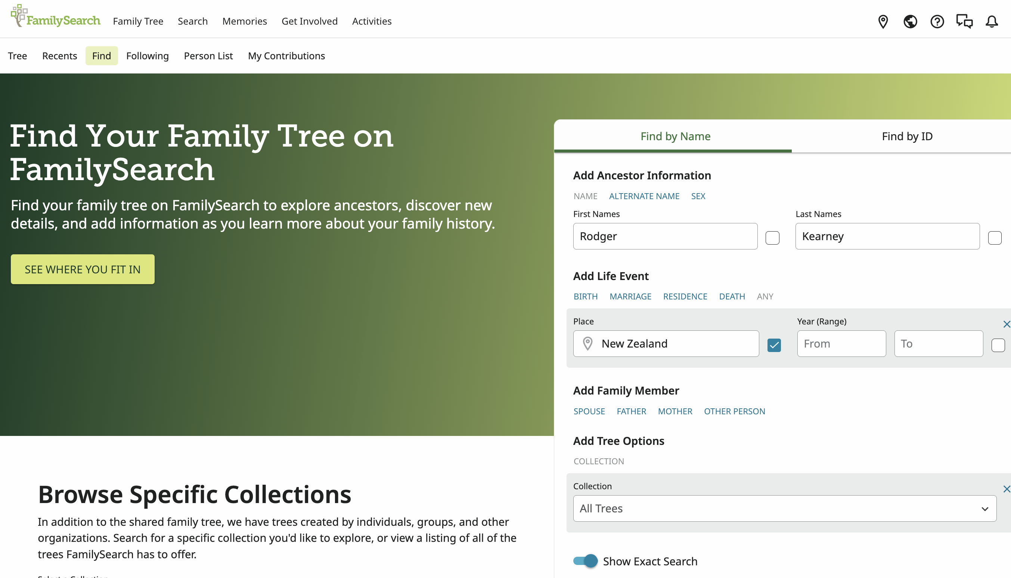This screenshot has height=578, width=1011.
Task: Click the Year Range To field
Action: (x=939, y=344)
